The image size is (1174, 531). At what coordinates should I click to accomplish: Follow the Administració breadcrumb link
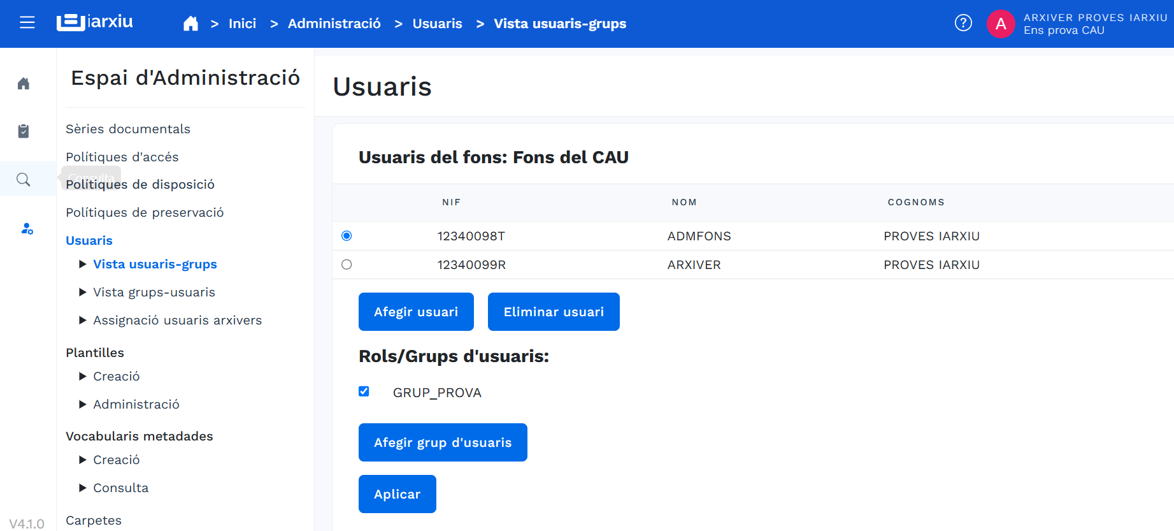[334, 24]
